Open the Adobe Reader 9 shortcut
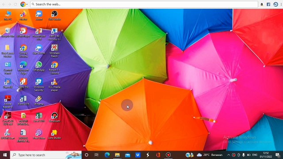 coord(8,102)
